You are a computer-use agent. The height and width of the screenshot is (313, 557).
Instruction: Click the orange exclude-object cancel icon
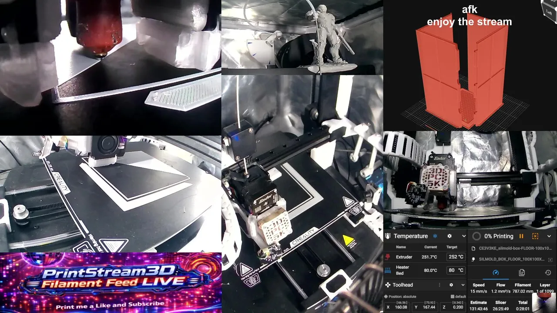tap(535, 236)
